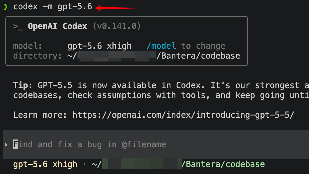The height and width of the screenshot is (174, 309).
Task: Click the 'to change' hint text
Action: pos(203,46)
